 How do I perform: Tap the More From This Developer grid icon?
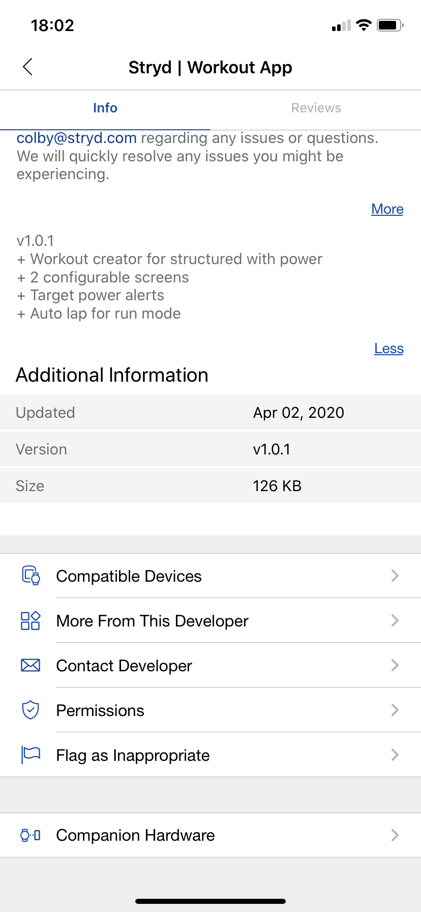31,620
